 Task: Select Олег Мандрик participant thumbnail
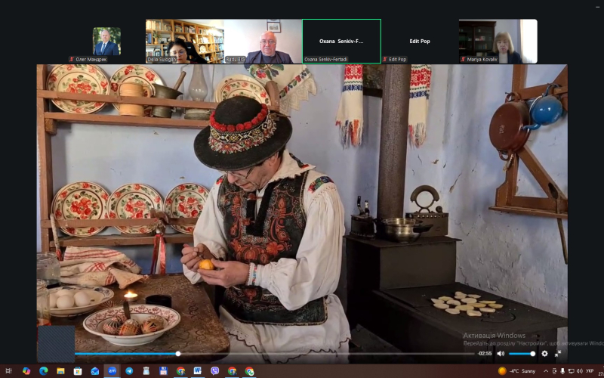106,41
